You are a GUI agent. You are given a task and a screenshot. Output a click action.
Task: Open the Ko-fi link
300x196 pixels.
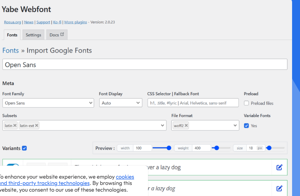point(57,22)
